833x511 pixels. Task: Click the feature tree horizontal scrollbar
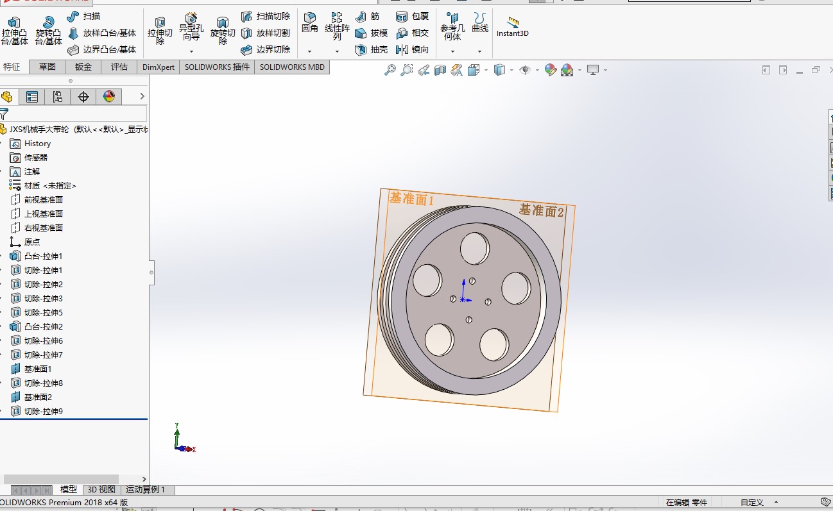(x=62, y=479)
